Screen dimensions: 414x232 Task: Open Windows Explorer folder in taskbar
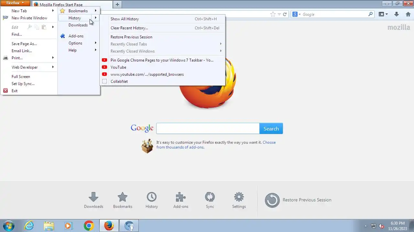(x=49, y=226)
